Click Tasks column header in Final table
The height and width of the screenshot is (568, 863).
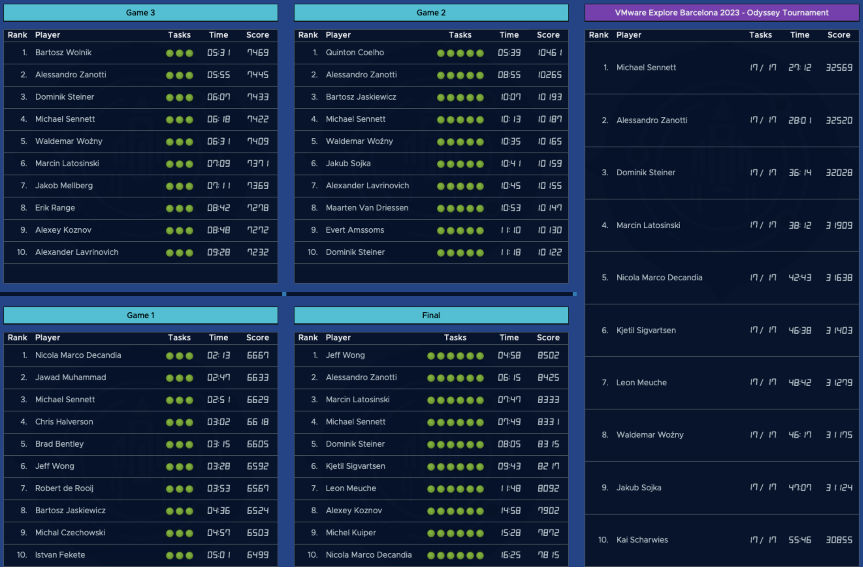[x=455, y=337]
